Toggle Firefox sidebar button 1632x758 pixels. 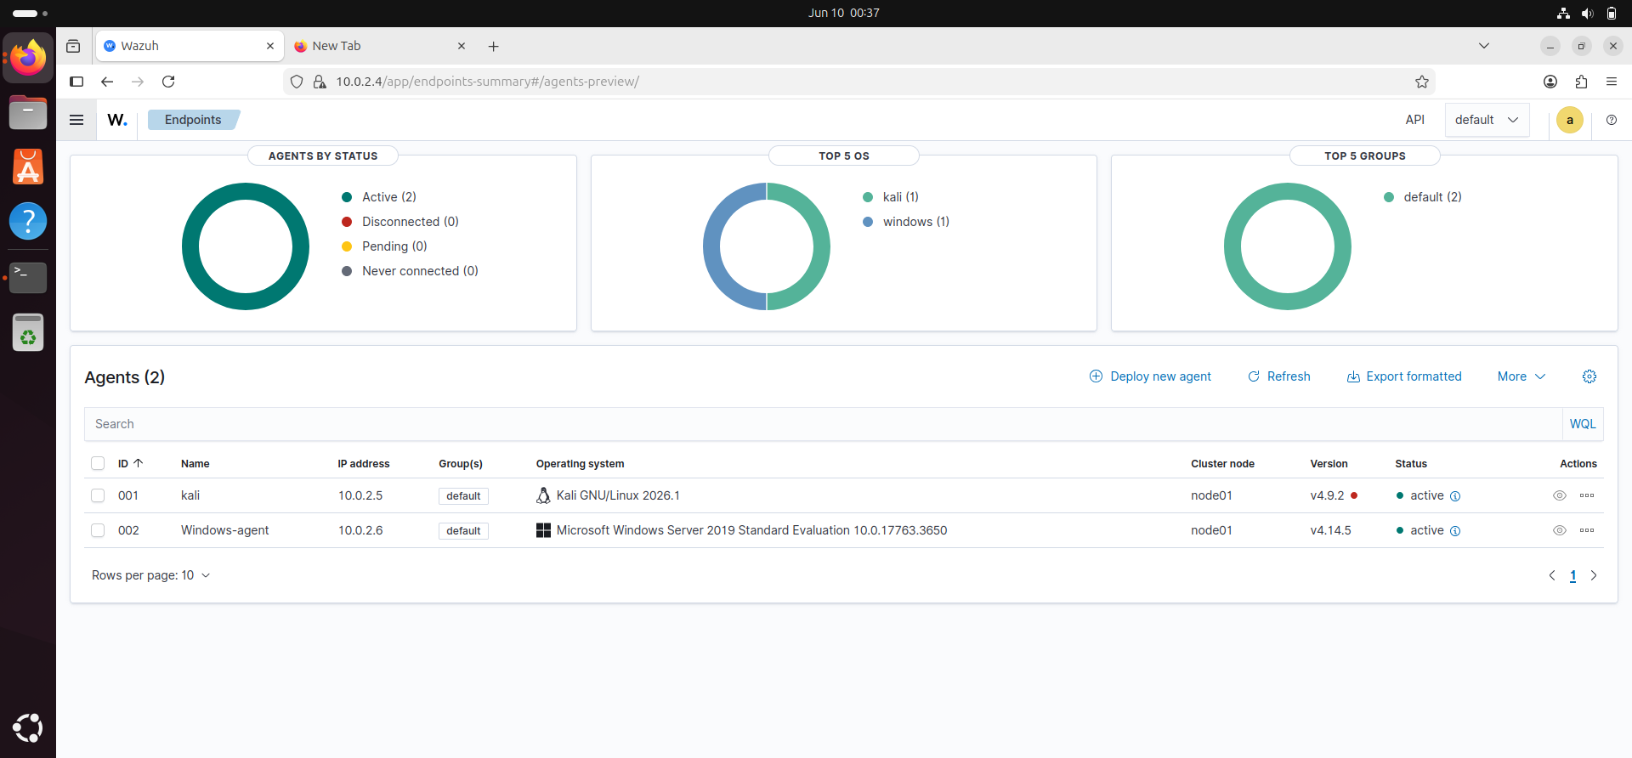pyautogui.click(x=76, y=82)
